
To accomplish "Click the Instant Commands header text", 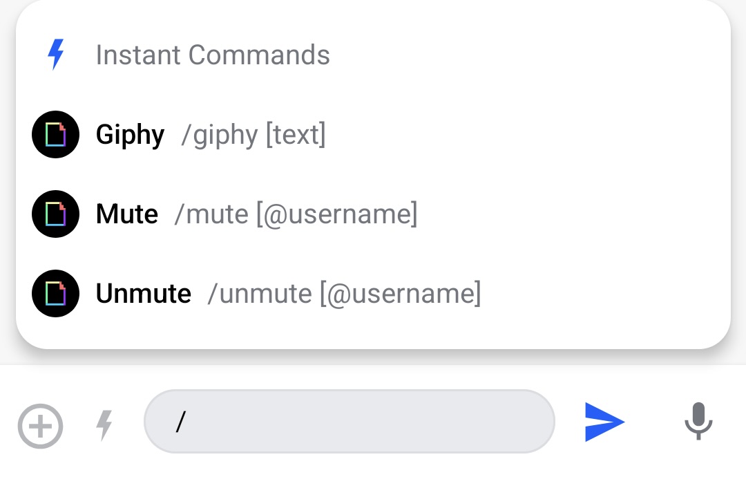I will 213,54.
